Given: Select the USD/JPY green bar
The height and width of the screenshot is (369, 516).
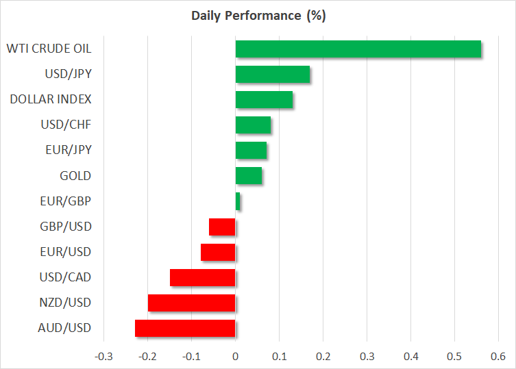Looking at the screenshot, I should 272,75.
